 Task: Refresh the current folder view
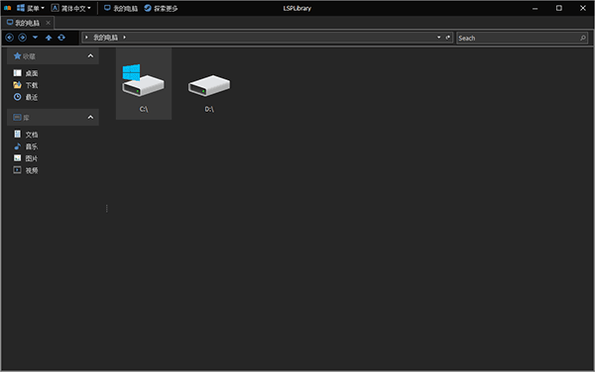(x=61, y=38)
